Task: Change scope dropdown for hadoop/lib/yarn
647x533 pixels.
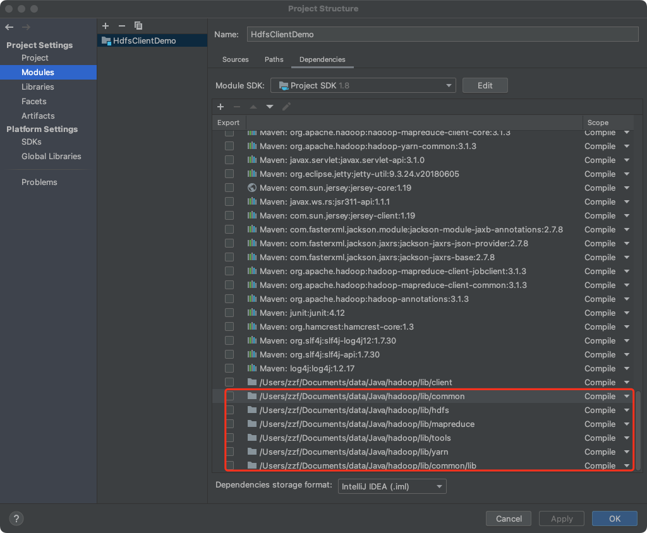Action: (607, 452)
